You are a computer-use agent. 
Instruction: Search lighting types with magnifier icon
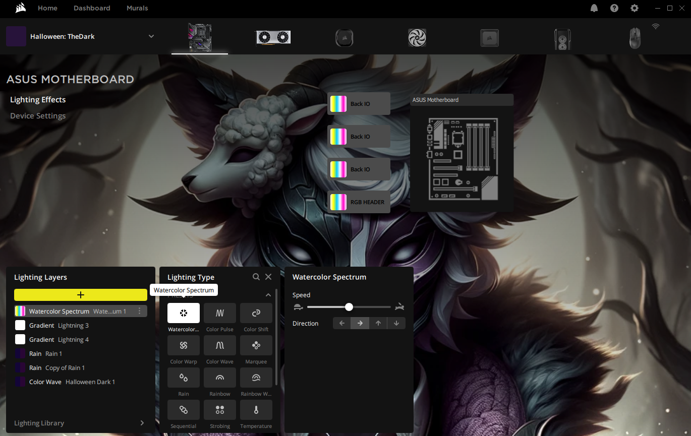click(256, 277)
